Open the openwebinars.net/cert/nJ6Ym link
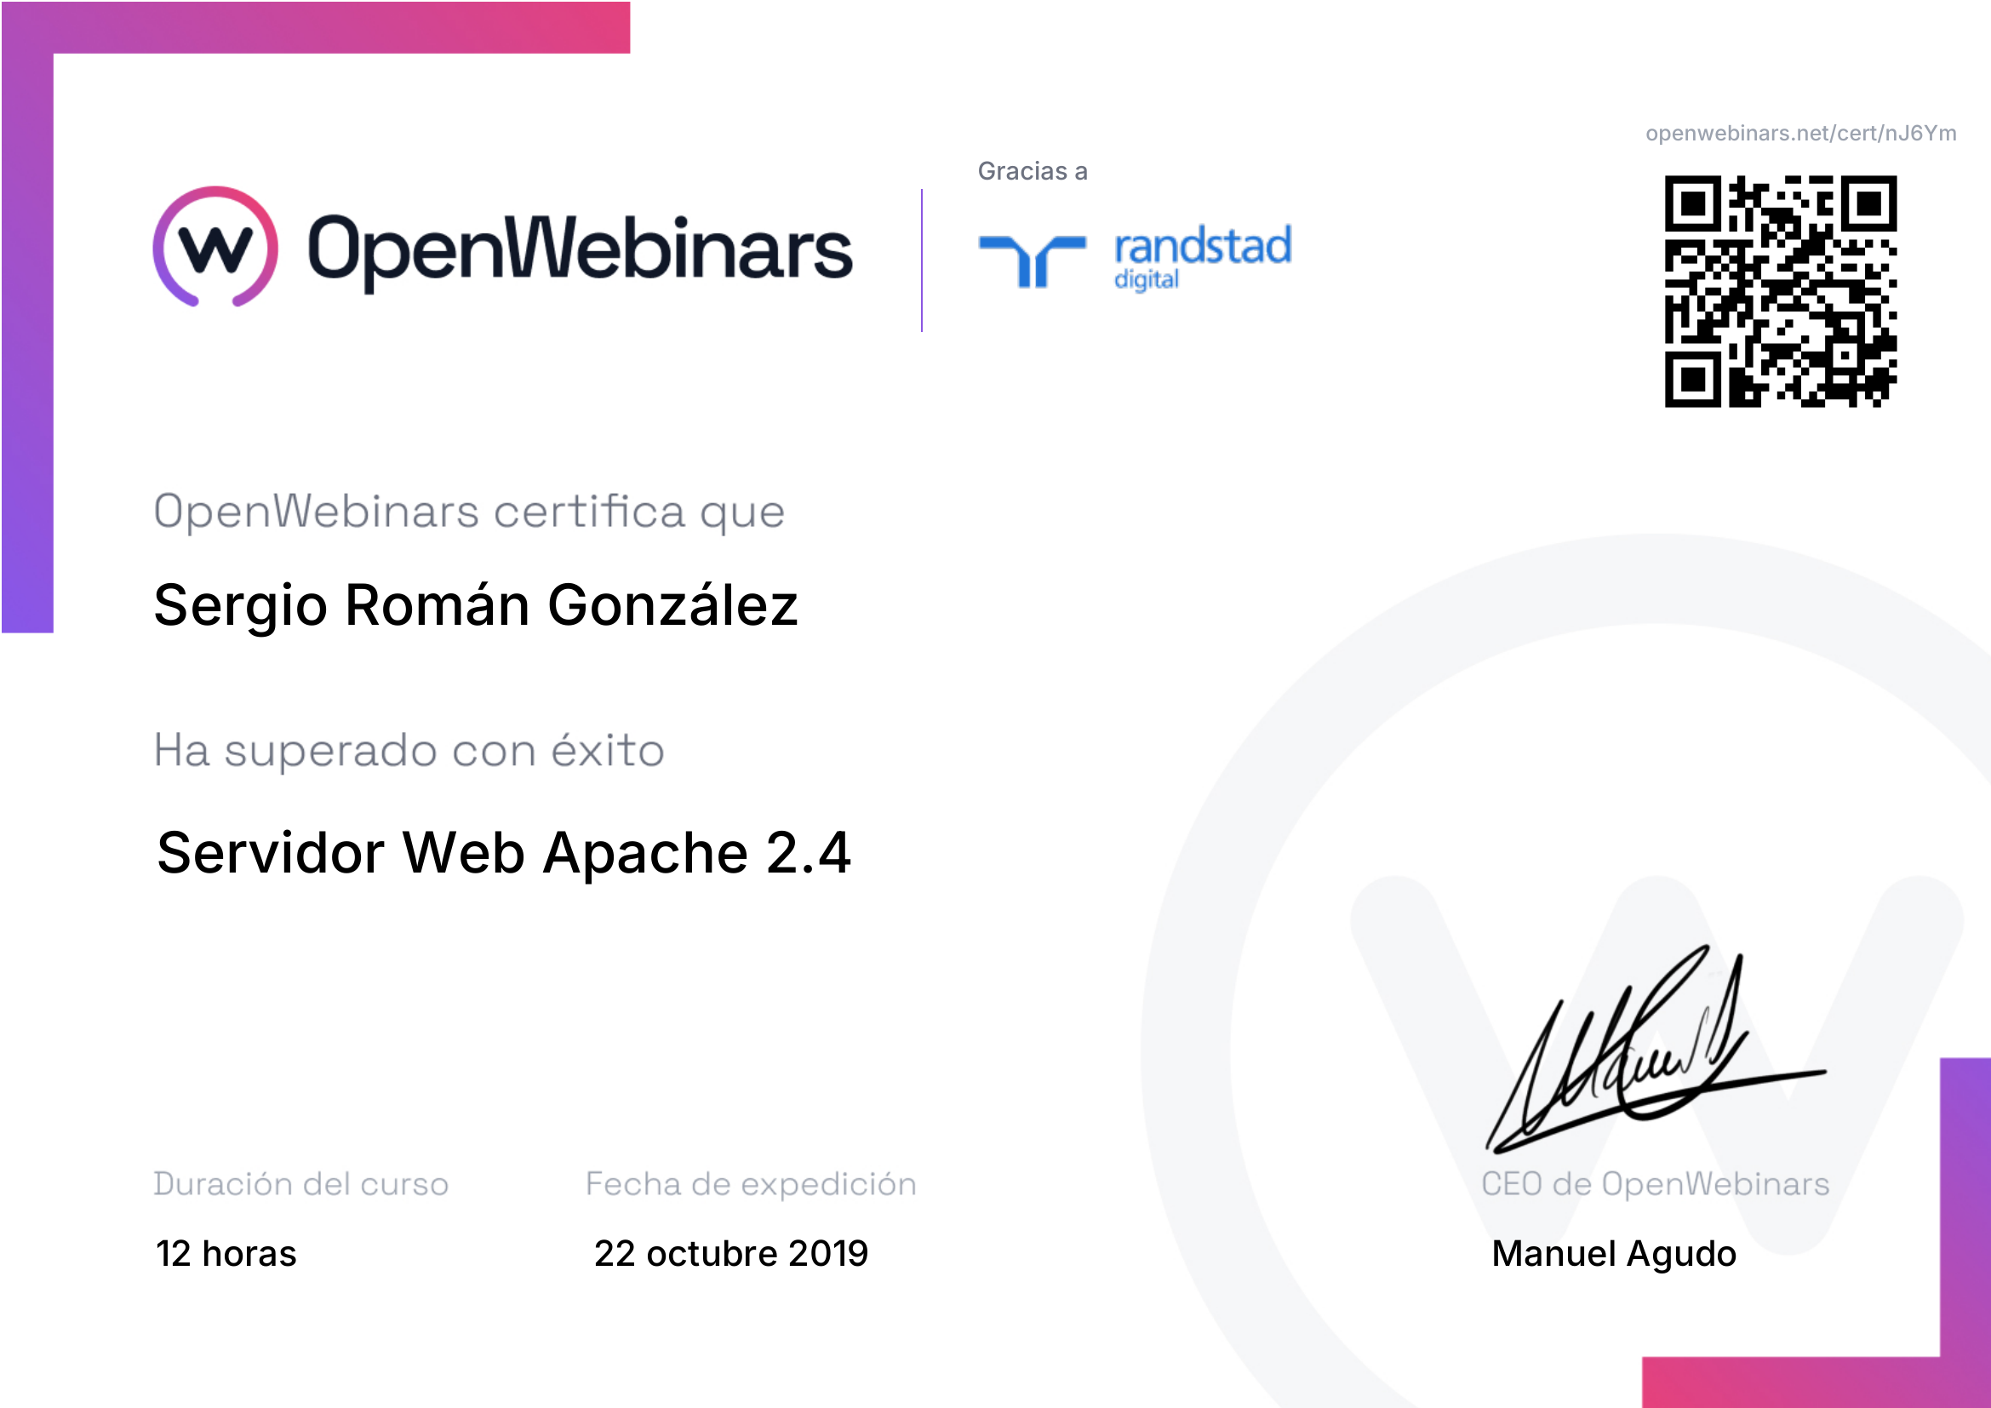This screenshot has width=1991, height=1408. click(1800, 134)
